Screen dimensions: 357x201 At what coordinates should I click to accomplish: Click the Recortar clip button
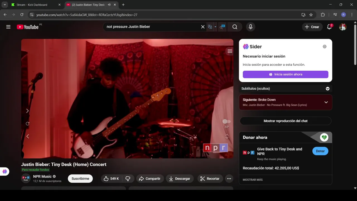click(210, 179)
